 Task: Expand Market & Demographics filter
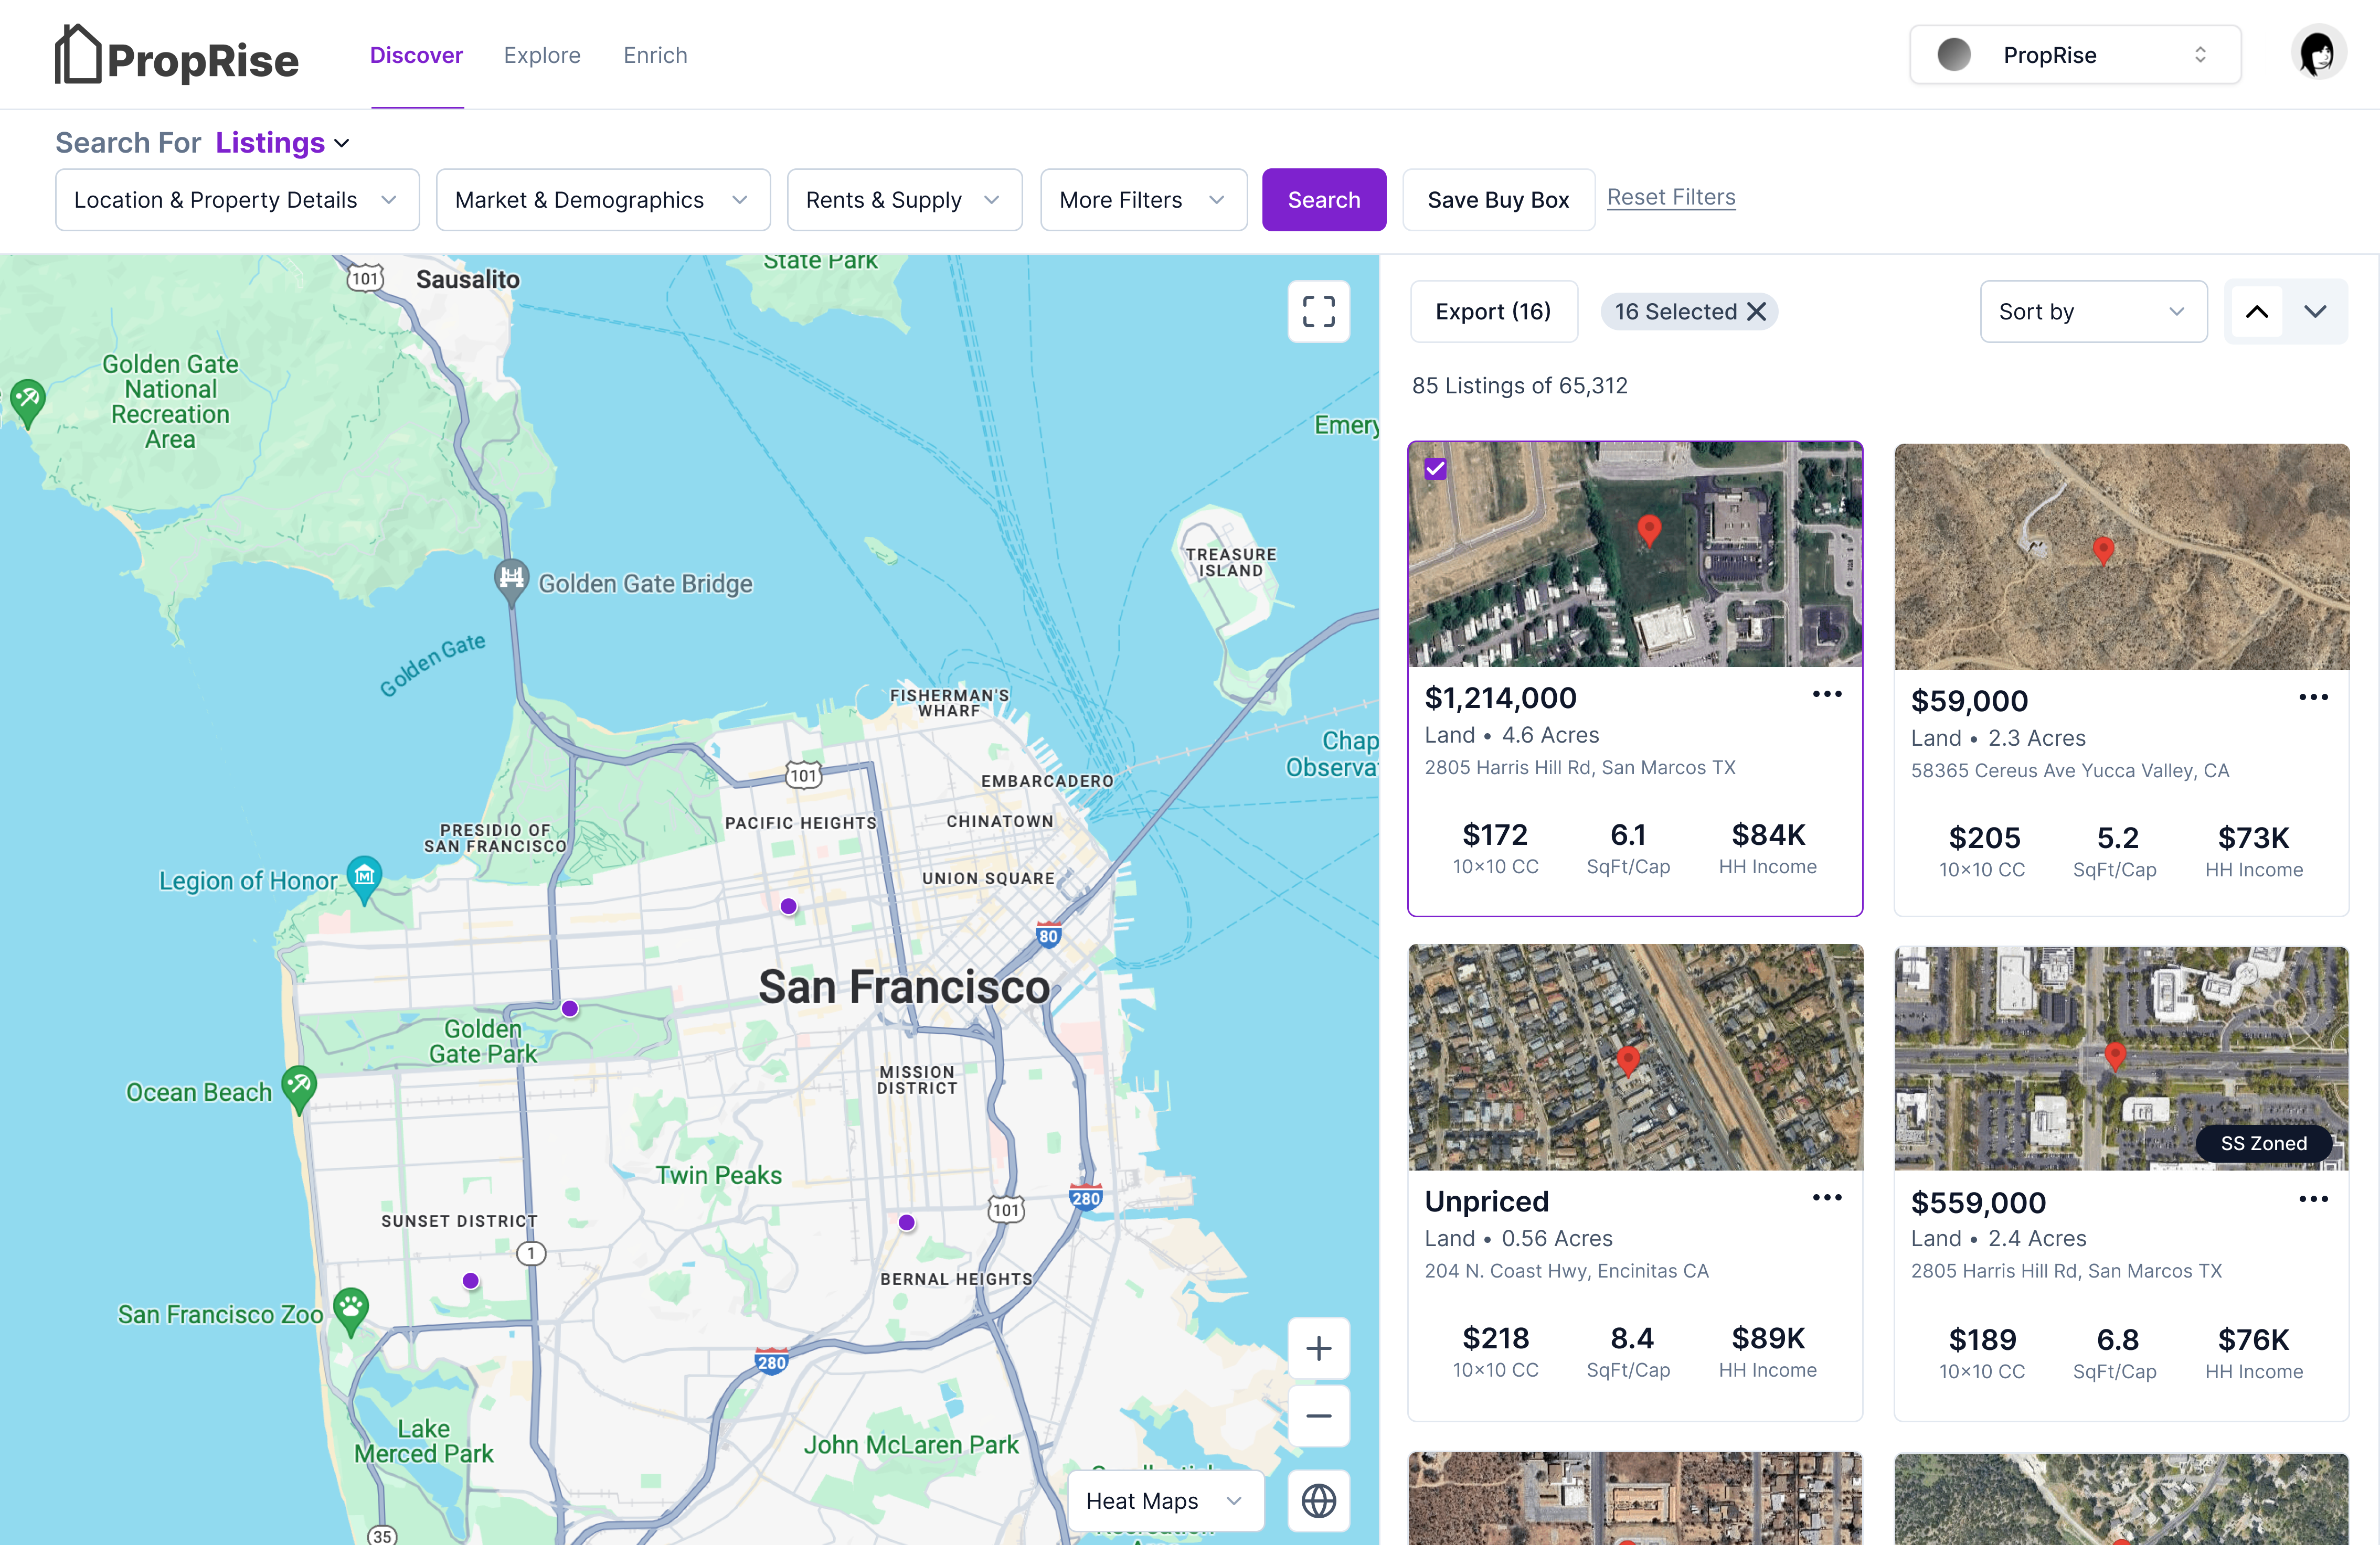(x=603, y=200)
